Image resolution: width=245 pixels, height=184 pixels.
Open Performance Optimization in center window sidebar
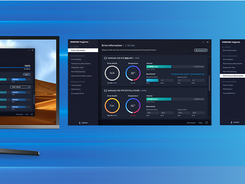coord(81,76)
